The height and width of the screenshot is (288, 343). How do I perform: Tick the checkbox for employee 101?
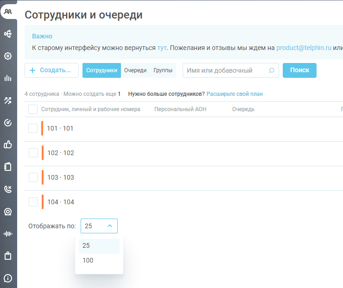coord(33,128)
